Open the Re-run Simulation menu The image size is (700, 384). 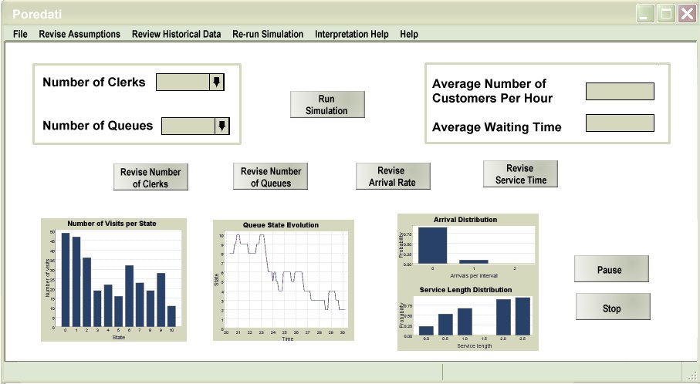tap(268, 35)
